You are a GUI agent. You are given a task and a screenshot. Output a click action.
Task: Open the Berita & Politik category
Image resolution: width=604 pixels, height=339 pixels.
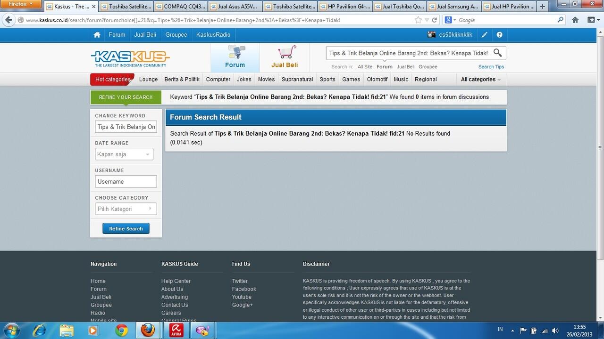click(182, 80)
